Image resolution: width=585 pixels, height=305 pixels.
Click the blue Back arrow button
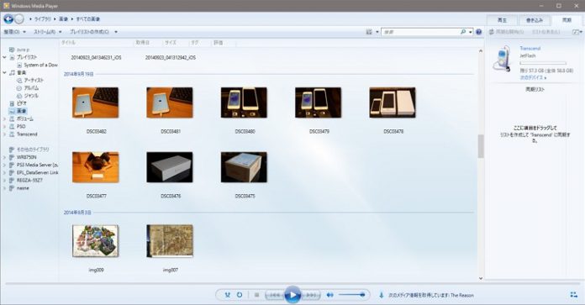coord(8,18)
